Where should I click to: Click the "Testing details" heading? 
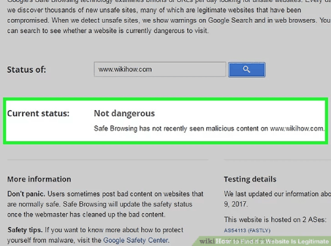(x=250, y=179)
